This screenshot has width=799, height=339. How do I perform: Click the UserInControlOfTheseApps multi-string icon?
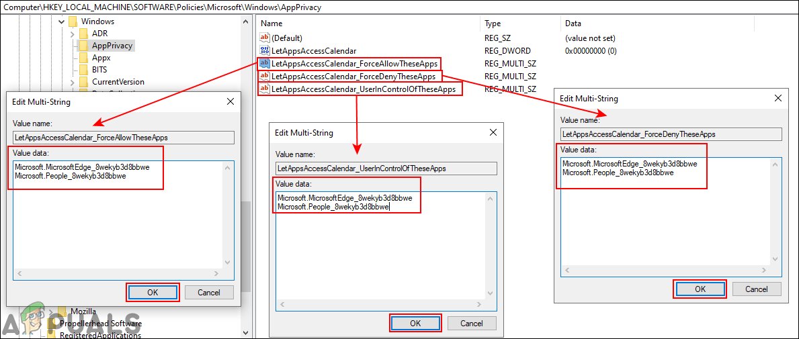click(x=265, y=89)
